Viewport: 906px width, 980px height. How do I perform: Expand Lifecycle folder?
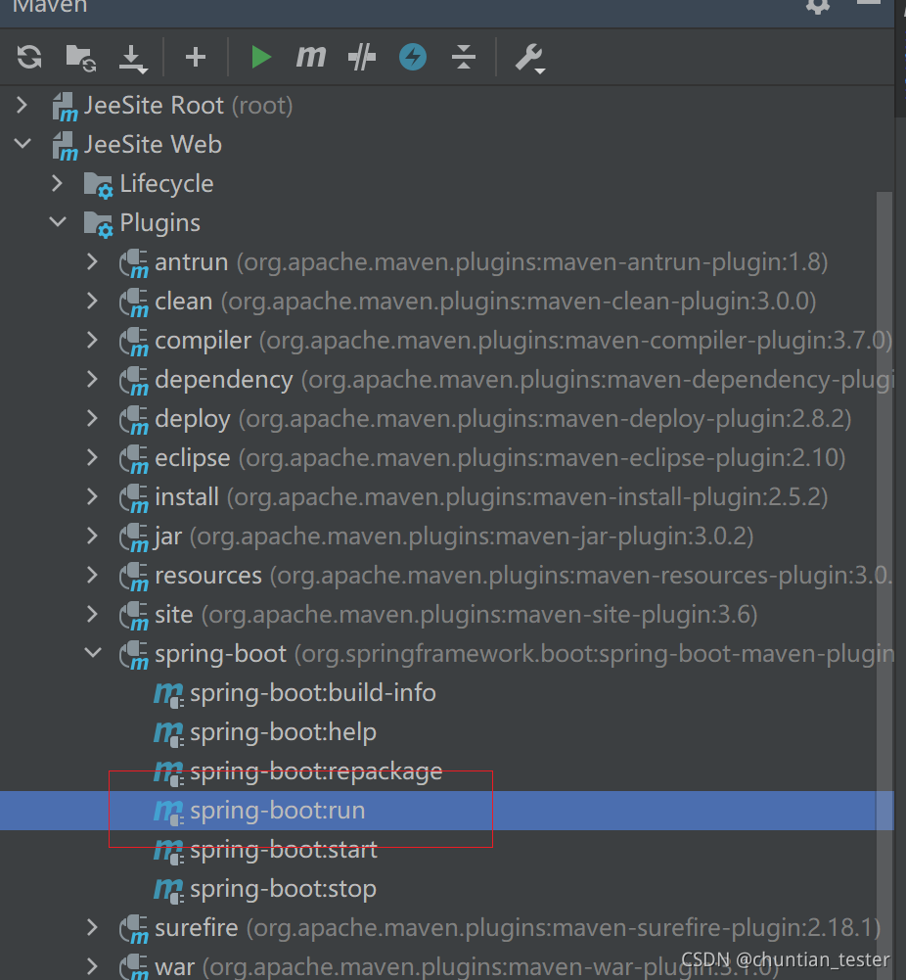tap(57, 183)
